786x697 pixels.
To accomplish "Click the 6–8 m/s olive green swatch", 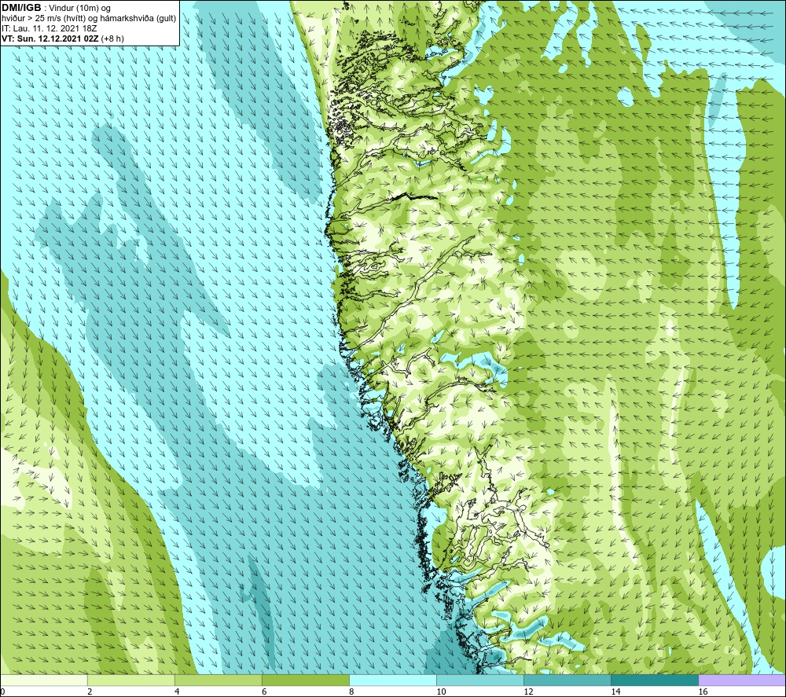I will point(306,680).
